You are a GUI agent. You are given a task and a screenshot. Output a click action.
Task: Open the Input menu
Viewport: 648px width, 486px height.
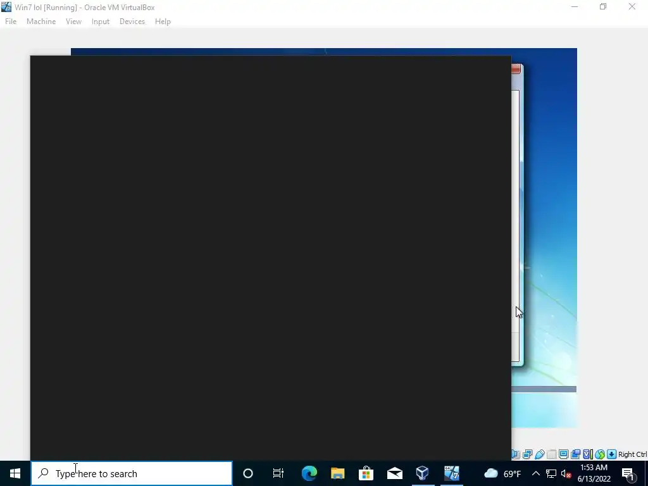101,22
